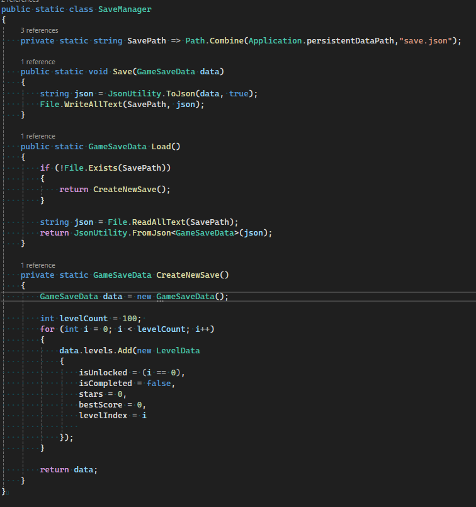This screenshot has width=476, height=507.
Task: Click Application in the SavePath line
Action: (275, 41)
